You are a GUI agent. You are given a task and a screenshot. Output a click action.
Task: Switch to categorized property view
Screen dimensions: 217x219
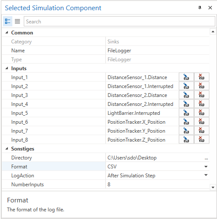(x=8, y=21)
